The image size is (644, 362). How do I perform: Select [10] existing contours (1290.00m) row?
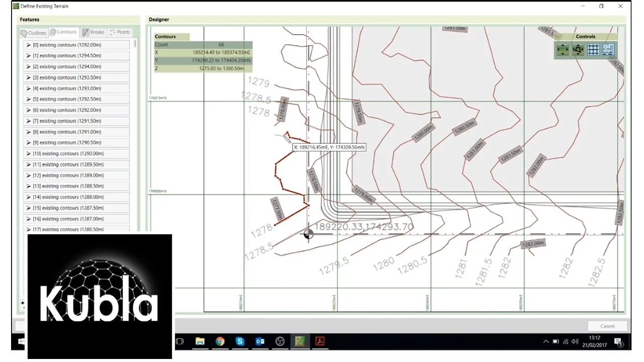[x=76, y=154]
